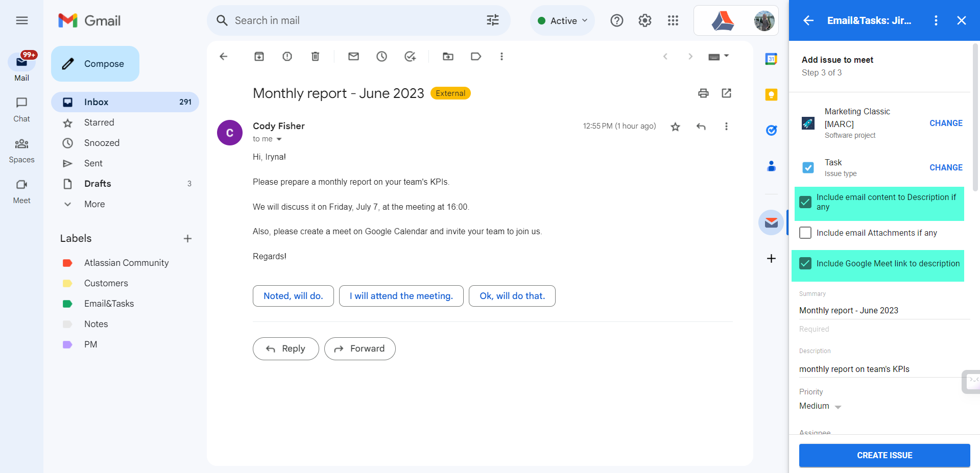Switch to the Meet tab
Image resolution: width=980 pixels, height=473 pixels.
pyautogui.click(x=21, y=191)
